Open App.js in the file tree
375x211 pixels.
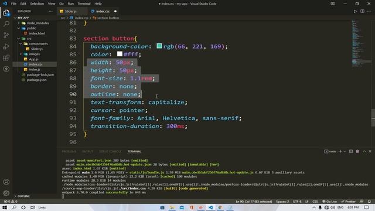tap(33, 59)
